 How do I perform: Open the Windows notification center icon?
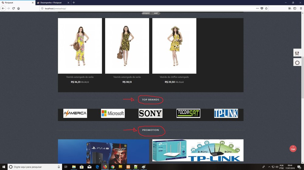[299, 167]
